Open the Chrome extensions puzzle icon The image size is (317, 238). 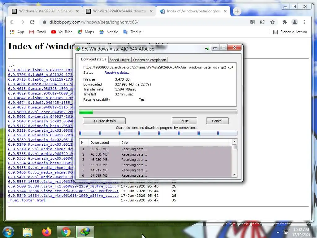285,22
